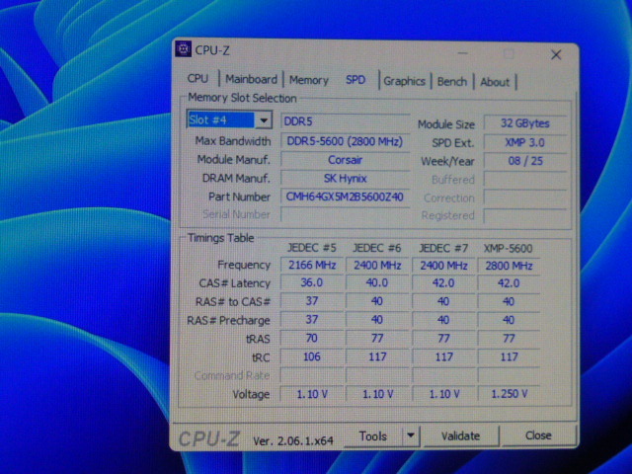Open the CPU tab
The image size is (632, 474).
point(197,78)
